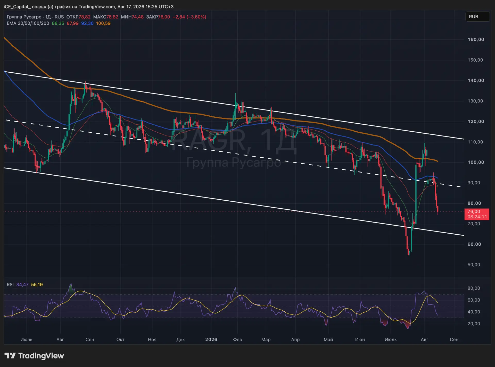Click 130,00 on the price scale

tap(475, 101)
